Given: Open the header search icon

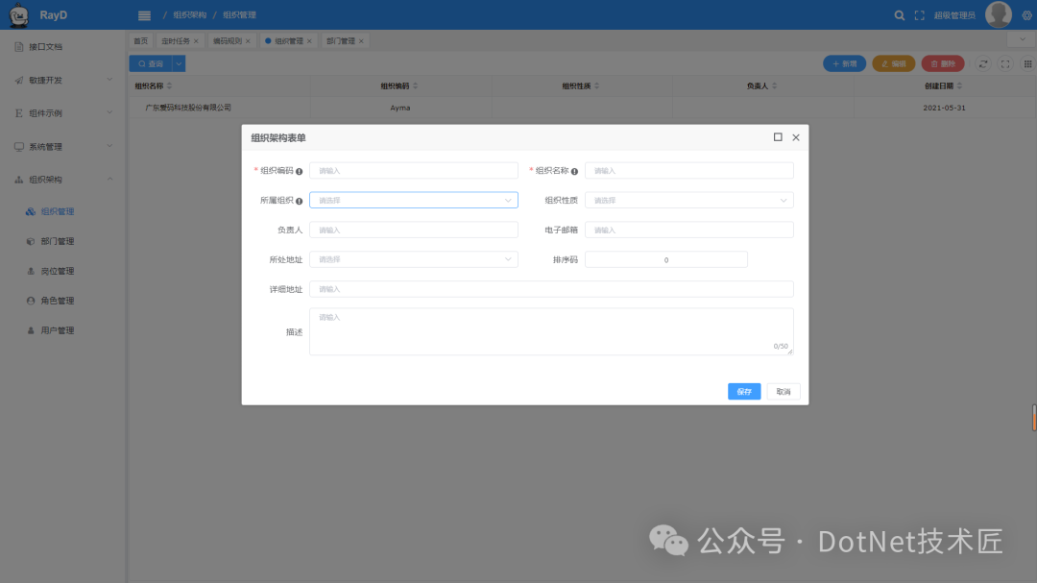Looking at the screenshot, I should (900, 15).
